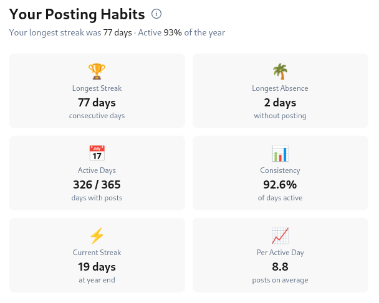Click the lightning bolt Current Streak icon
This screenshot has height=303, width=379.
coord(97,236)
